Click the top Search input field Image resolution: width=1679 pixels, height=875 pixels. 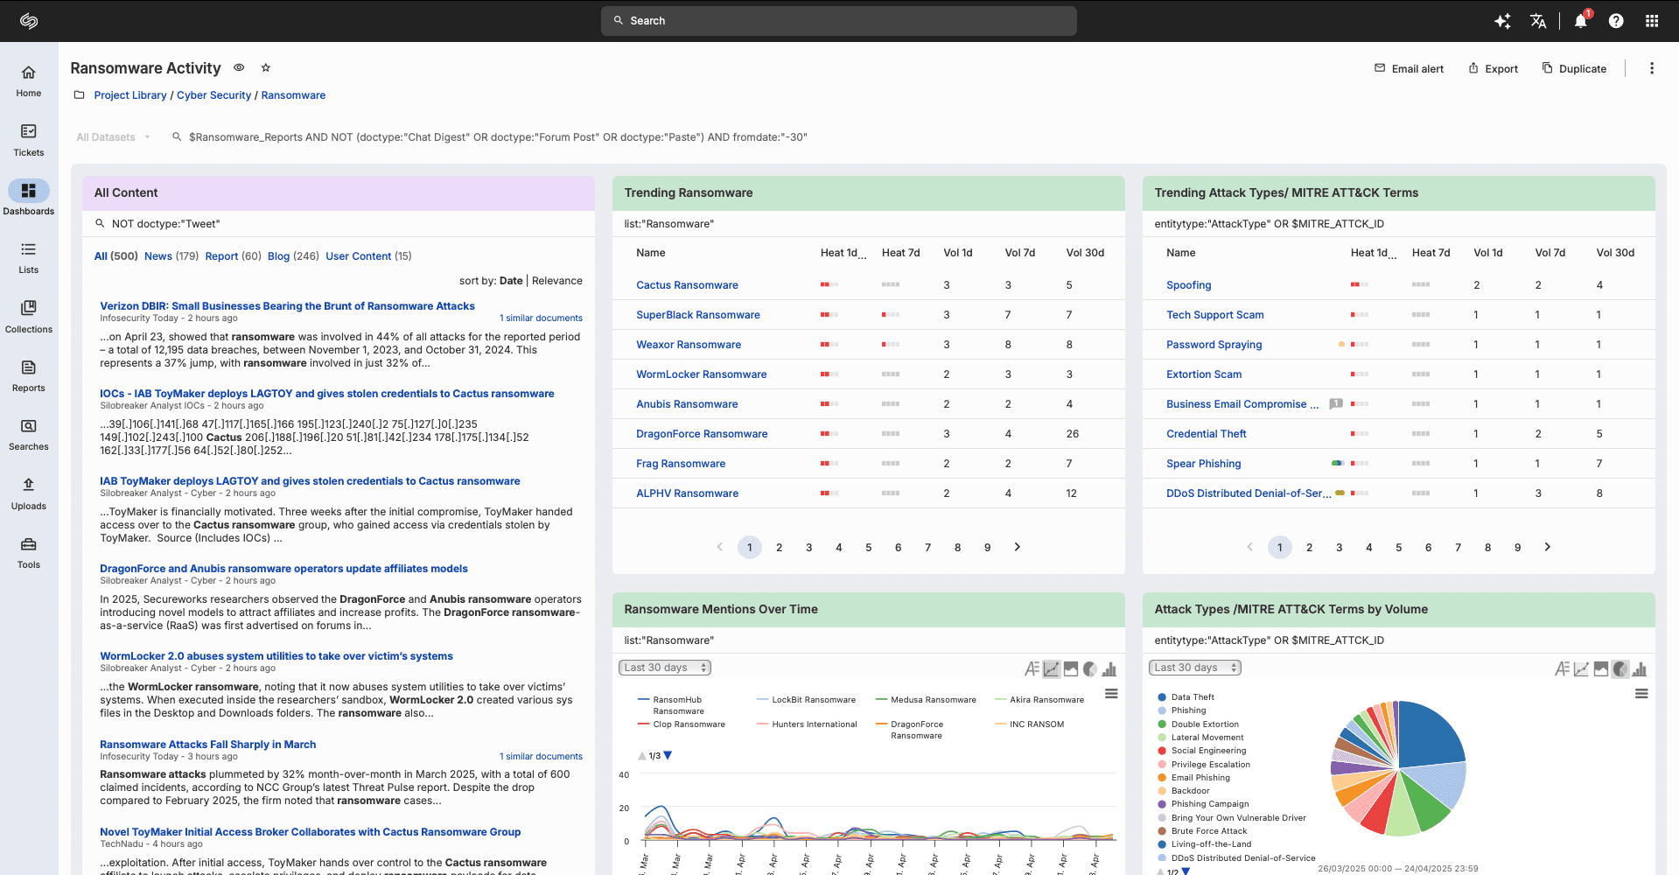tap(839, 21)
